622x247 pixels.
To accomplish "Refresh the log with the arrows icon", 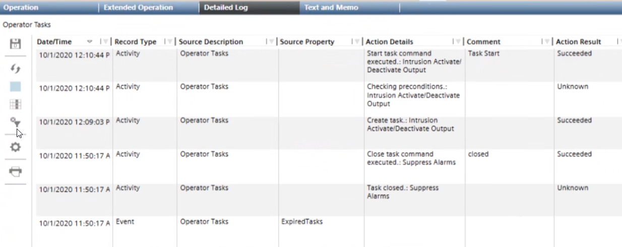I will [16, 69].
